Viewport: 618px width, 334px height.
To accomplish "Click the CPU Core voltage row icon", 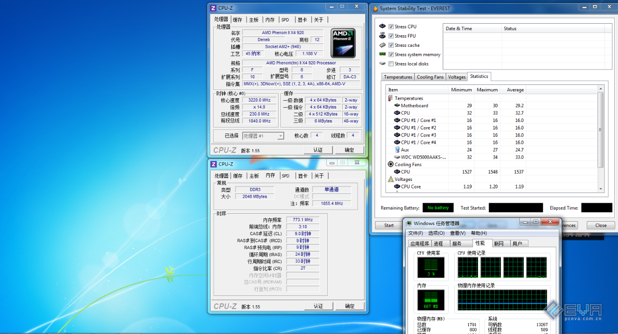I will tap(397, 186).
